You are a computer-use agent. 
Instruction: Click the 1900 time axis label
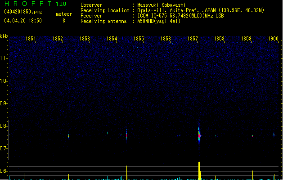(273, 38)
